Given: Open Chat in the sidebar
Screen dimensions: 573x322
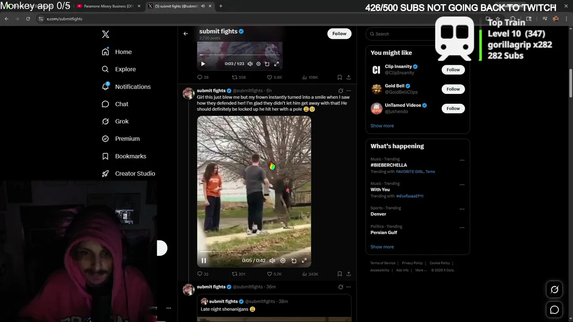Looking at the screenshot, I should click(x=115, y=104).
